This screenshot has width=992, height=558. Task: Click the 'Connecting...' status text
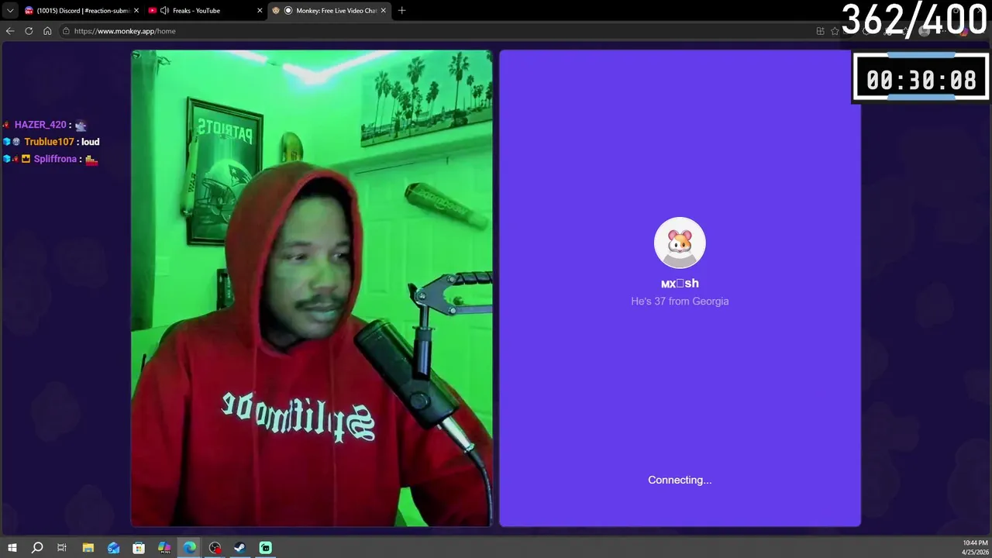coord(680,480)
